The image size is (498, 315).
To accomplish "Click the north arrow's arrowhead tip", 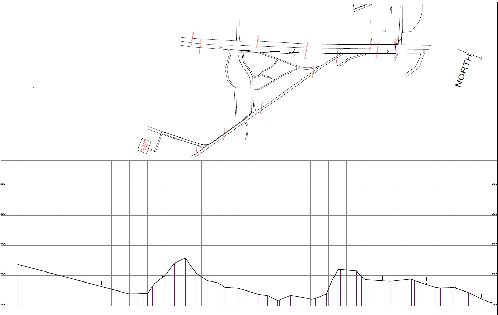I will [482, 59].
